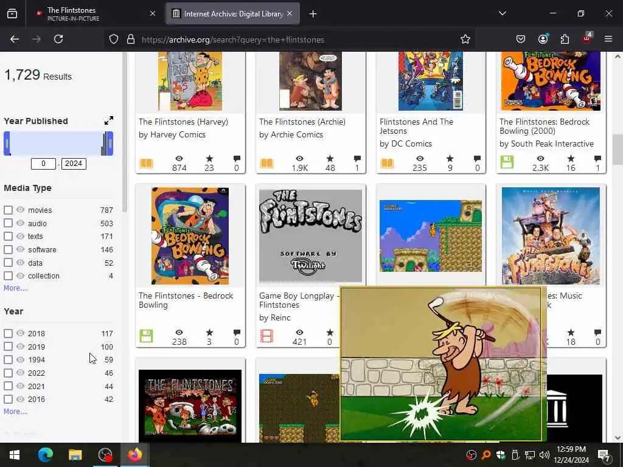Expand the Year Published histogram
Screen dimensions: 623x467
(108, 121)
